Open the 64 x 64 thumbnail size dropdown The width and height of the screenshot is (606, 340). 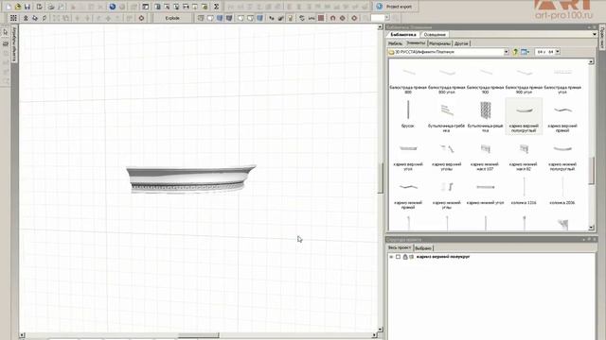[558, 52]
